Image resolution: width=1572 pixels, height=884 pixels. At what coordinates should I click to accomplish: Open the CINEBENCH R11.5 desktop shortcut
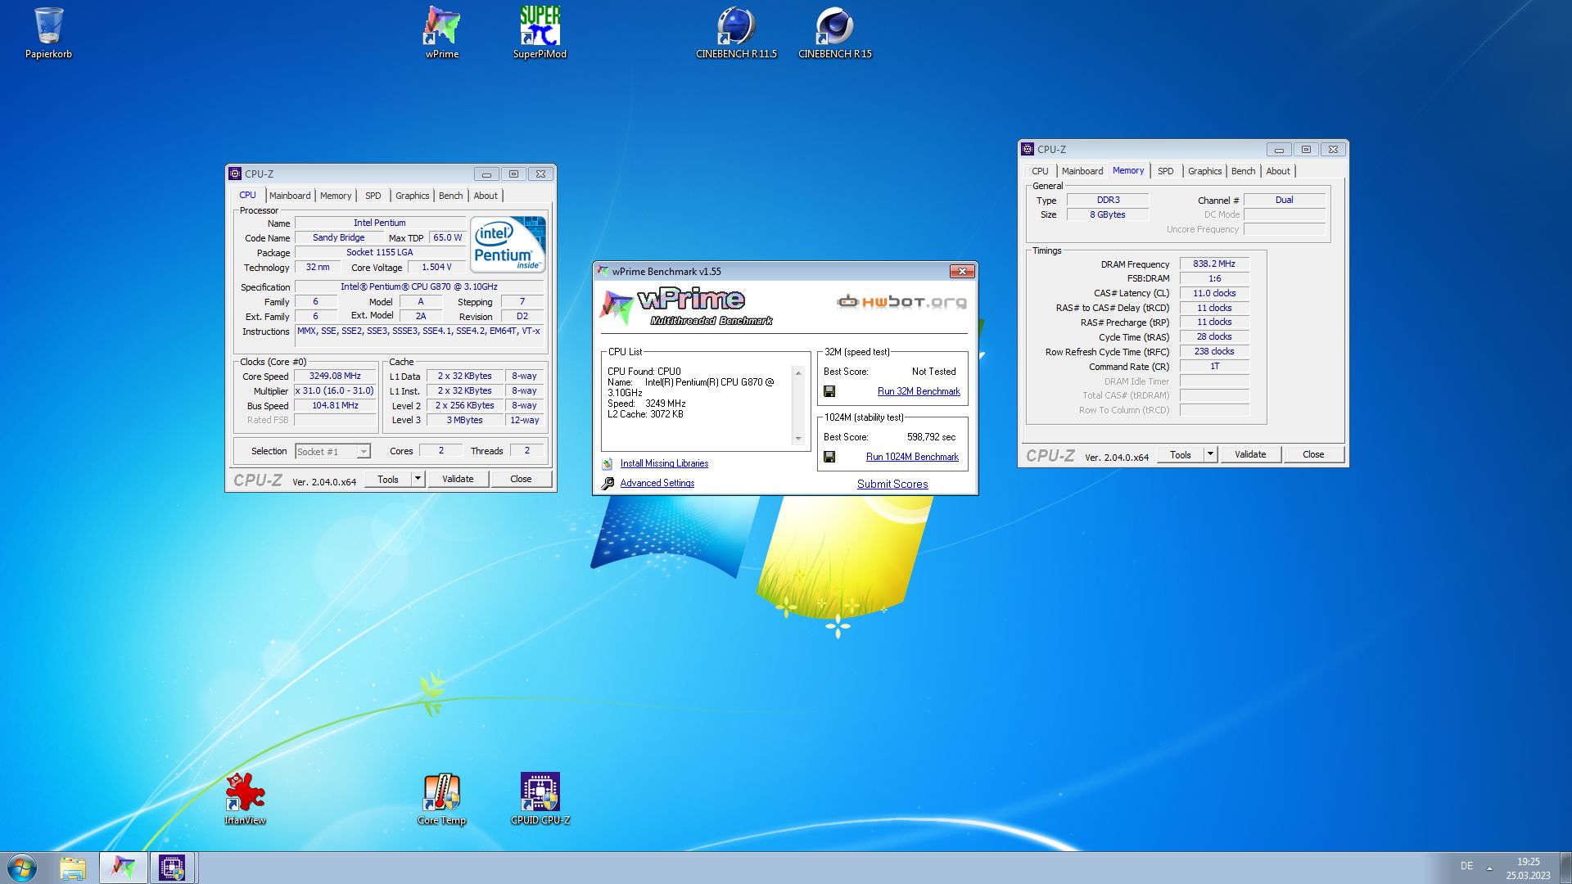[736, 33]
